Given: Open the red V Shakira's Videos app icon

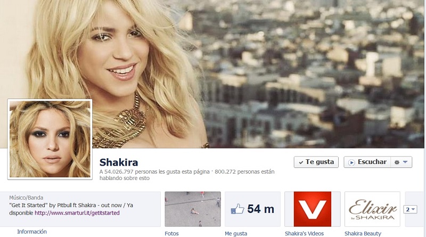Looking at the screenshot, I should 313,209.
